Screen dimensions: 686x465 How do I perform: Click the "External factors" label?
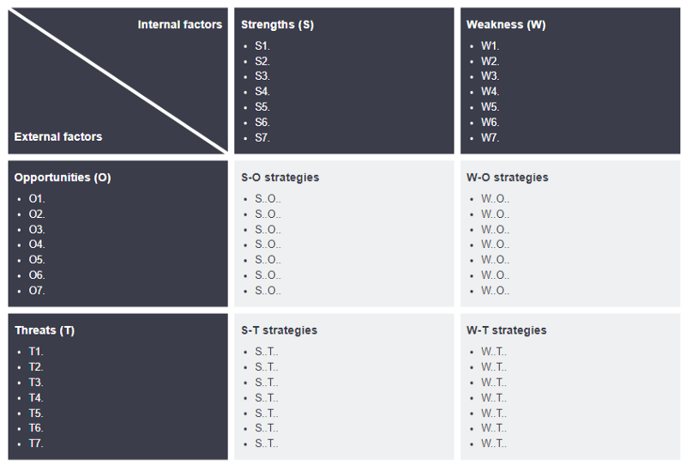pyautogui.click(x=58, y=136)
